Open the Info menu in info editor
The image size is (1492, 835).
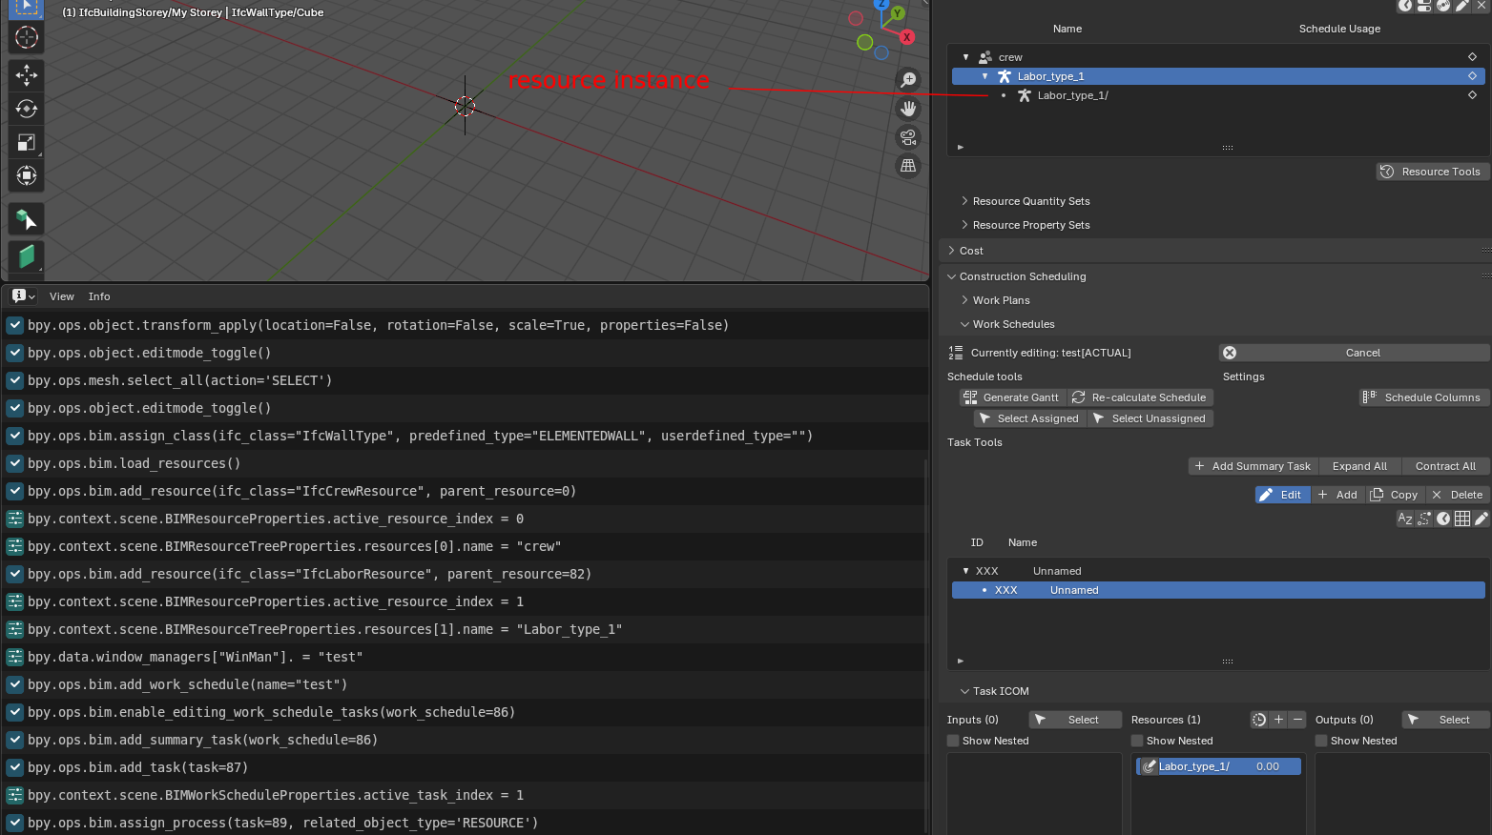click(99, 296)
